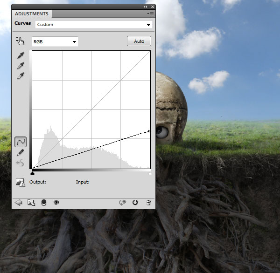Toggle adjustment layer visibility eye
Image resolution: width=280 pixels, height=273 pixels.
pos(56,202)
